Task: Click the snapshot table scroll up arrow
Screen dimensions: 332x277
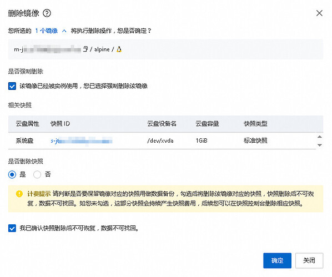Action: click(320, 137)
